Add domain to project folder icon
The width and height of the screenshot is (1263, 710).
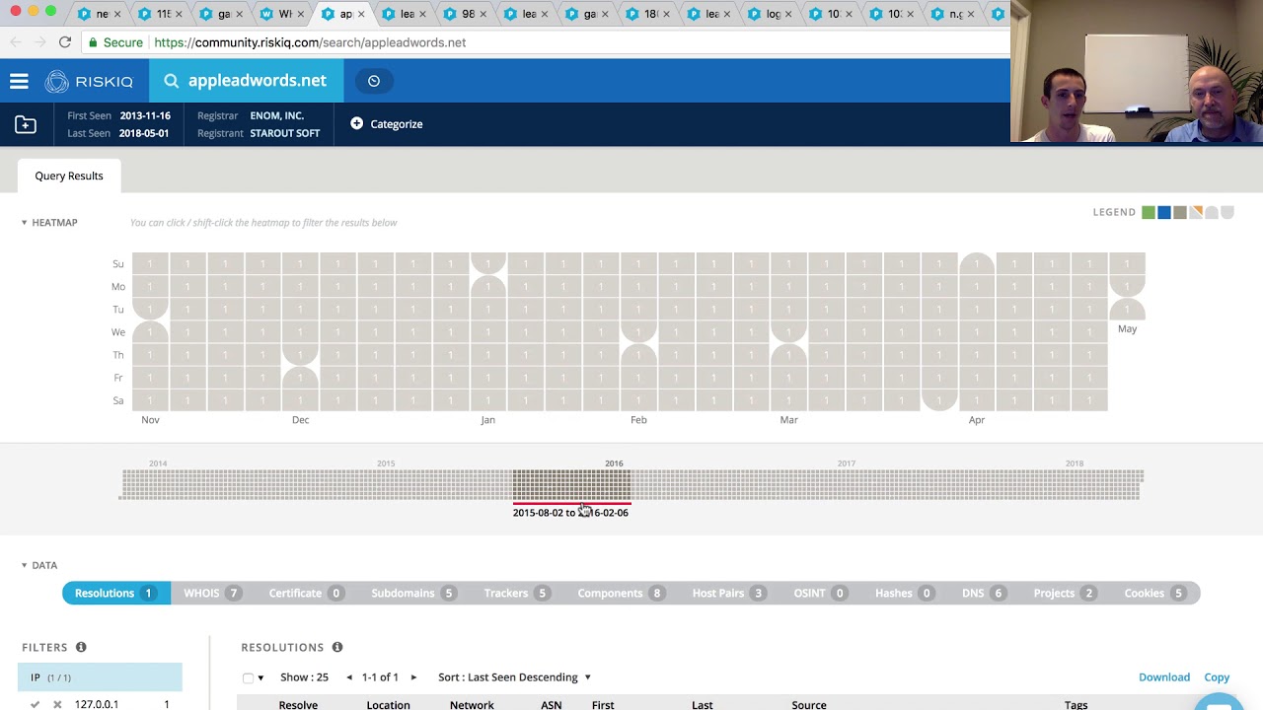pos(26,124)
